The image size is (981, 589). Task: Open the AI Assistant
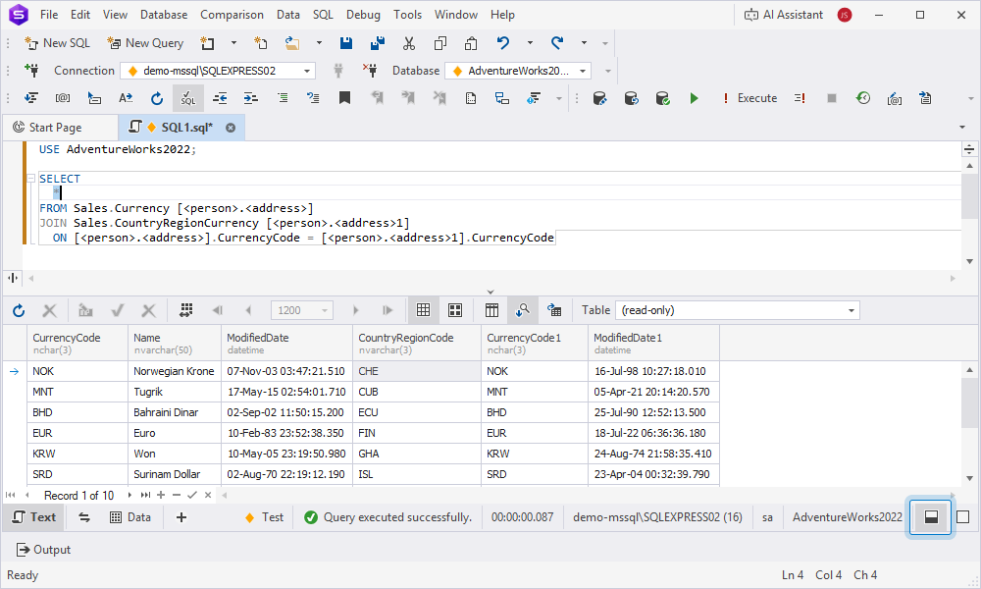(783, 15)
